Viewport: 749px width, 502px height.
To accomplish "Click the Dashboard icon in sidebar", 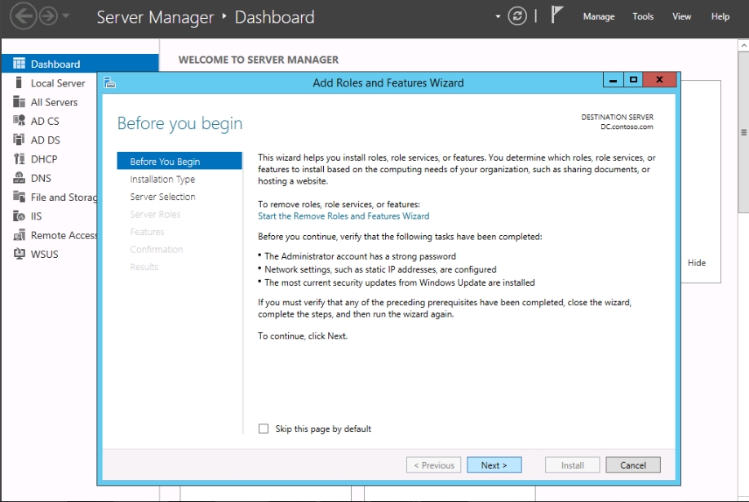I will tap(19, 64).
